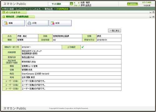
Task: Click the 印刷 print button
Action: tap(37, 23)
